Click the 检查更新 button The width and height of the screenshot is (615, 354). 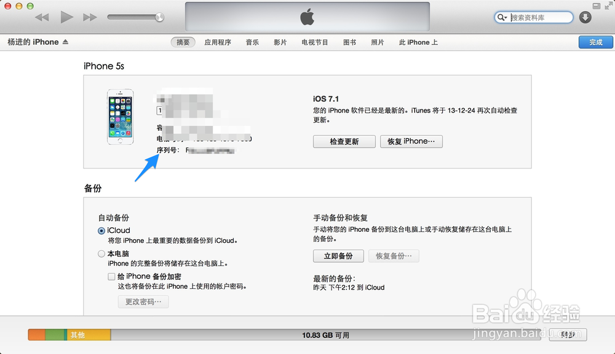point(344,141)
